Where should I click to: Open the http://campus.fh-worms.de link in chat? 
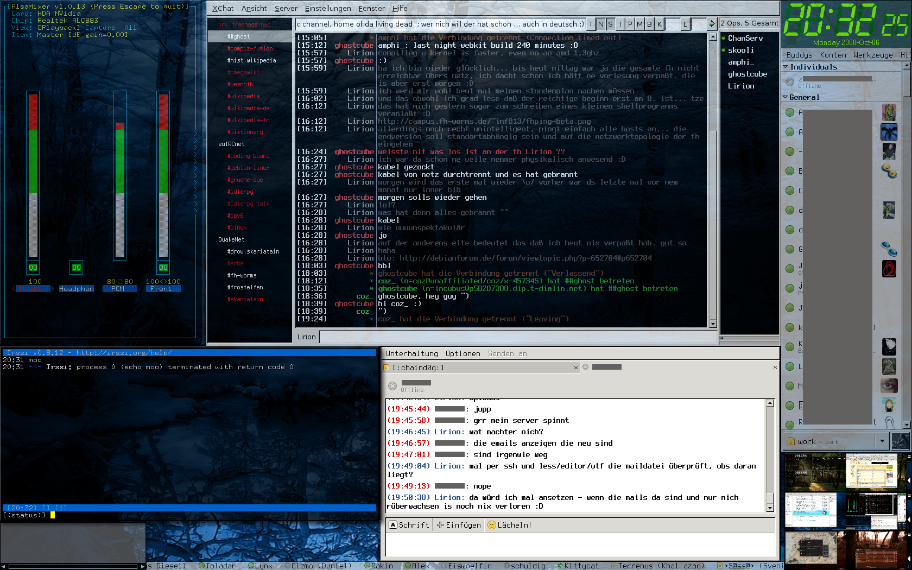(x=484, y=121)
